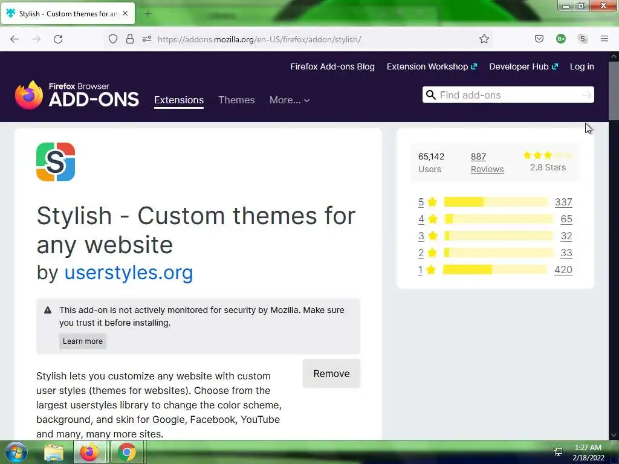This screenshot has width=619, height=464.
Task: Click the address bar URL
Action: (259, 39)
